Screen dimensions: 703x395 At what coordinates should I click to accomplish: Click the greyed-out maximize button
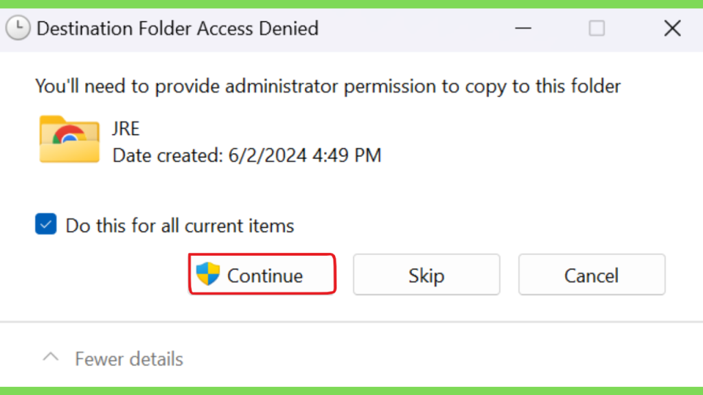597,28
